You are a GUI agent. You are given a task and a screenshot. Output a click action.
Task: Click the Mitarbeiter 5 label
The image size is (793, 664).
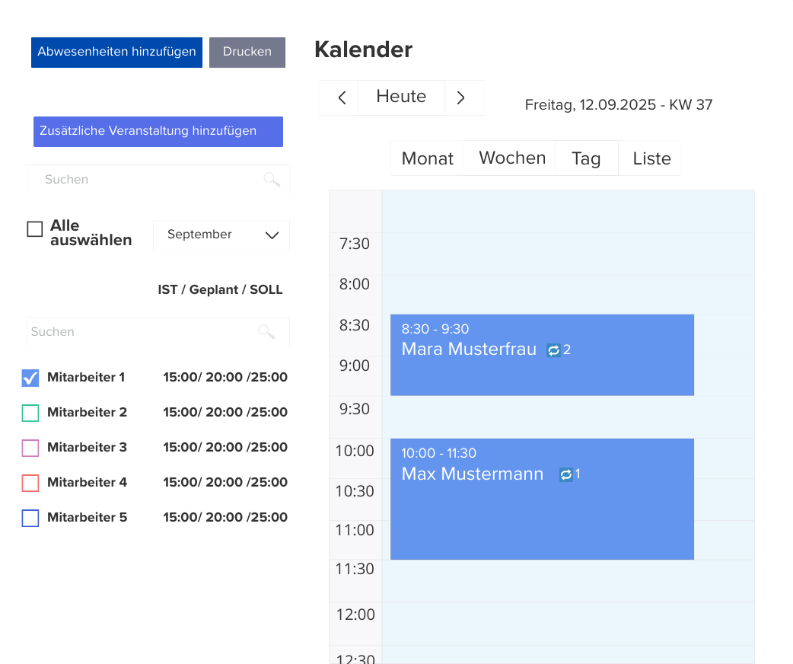pos(87,517)
